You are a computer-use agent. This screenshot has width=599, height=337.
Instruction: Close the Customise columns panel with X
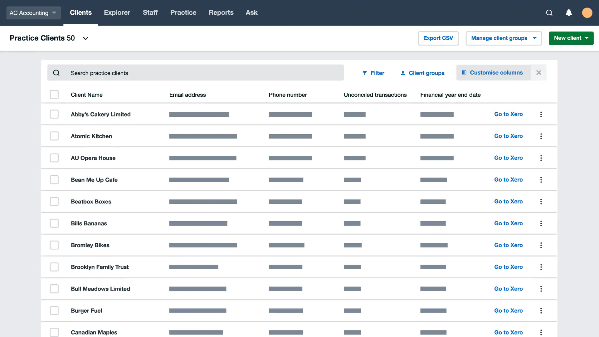click(x=538, y=73)
